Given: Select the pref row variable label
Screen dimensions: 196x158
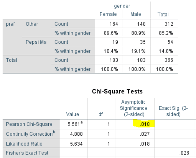Looking at the screenshot, I should coord(11,24).
